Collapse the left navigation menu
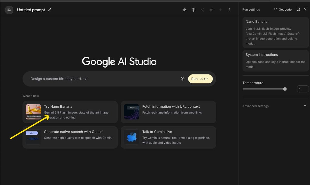Viewport: 310px width, 185px height. [x=9, y=10]
